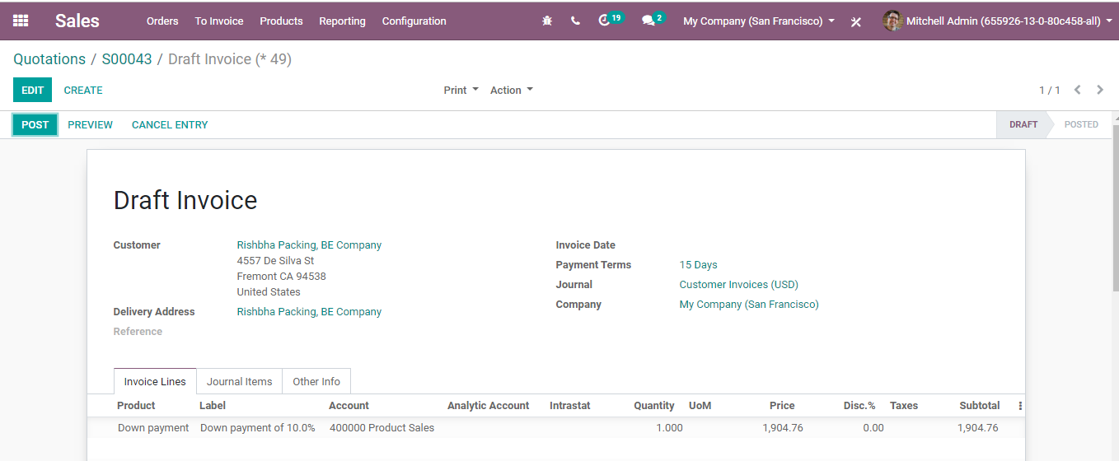Go to previous record arrow
This screenshot has width=1119, height=461.
pyautogui.click(x=1077, y=90)
